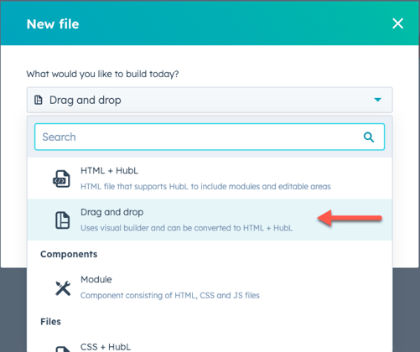Click the CSS + HubL file icon

pyautogui.click(x=63, y=349)
